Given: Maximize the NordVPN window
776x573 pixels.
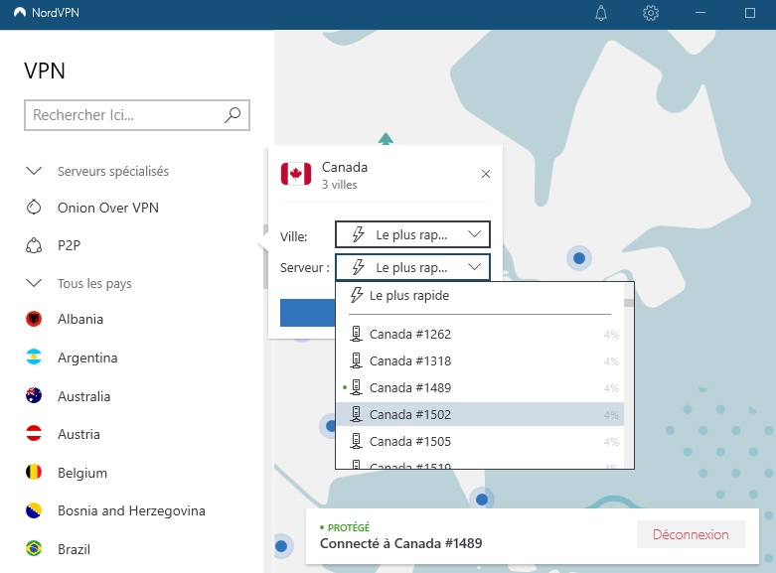Looking at the screenshot, I should 750,13.
